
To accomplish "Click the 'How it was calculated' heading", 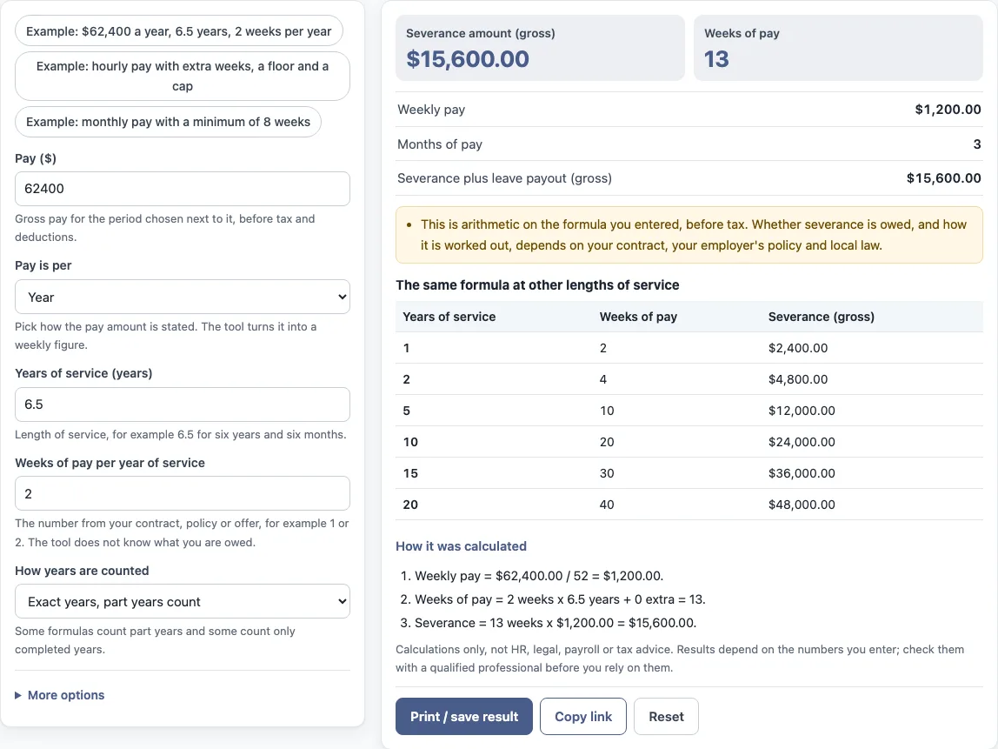I will [462, 546].
